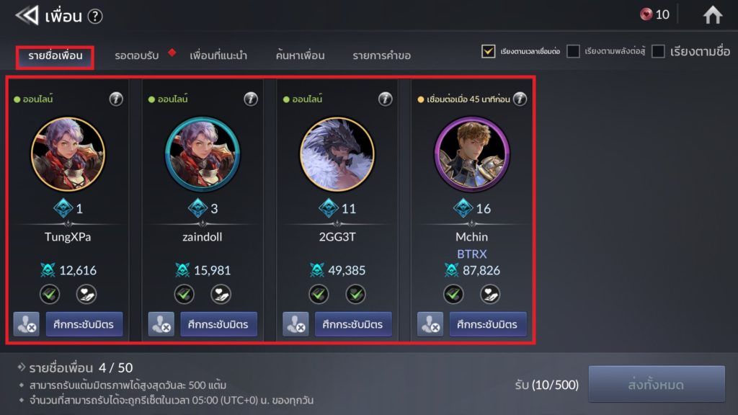Enable เรียงตามชื่อ sort by name checkbox

(658, 51)
